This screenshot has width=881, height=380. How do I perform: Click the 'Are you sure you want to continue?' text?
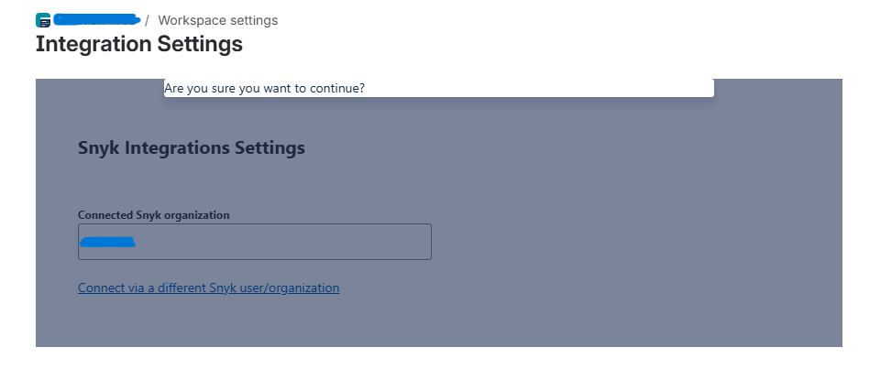coord(265,88)
